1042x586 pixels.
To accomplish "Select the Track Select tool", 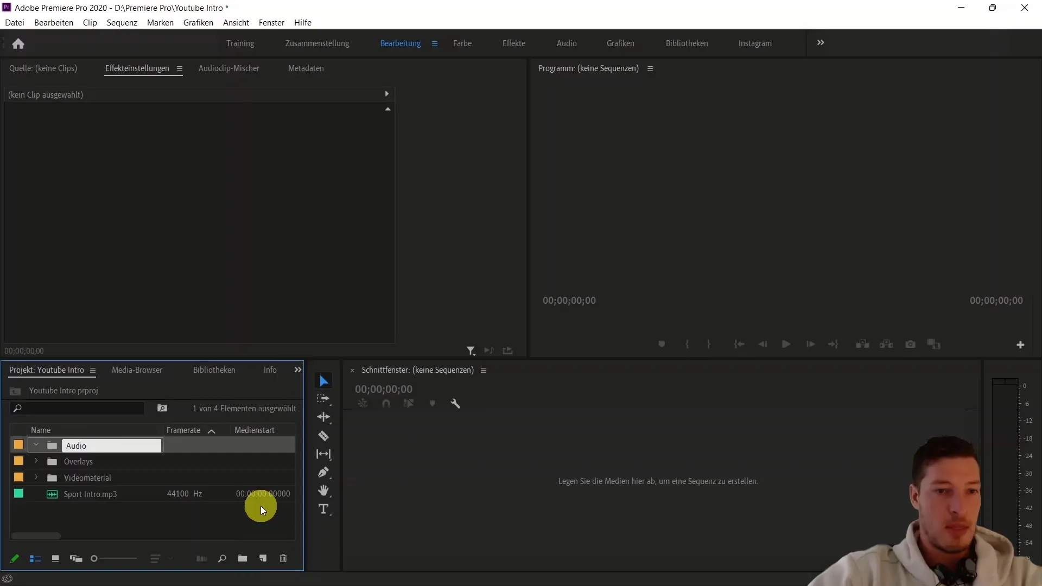I will coord(323,399).
